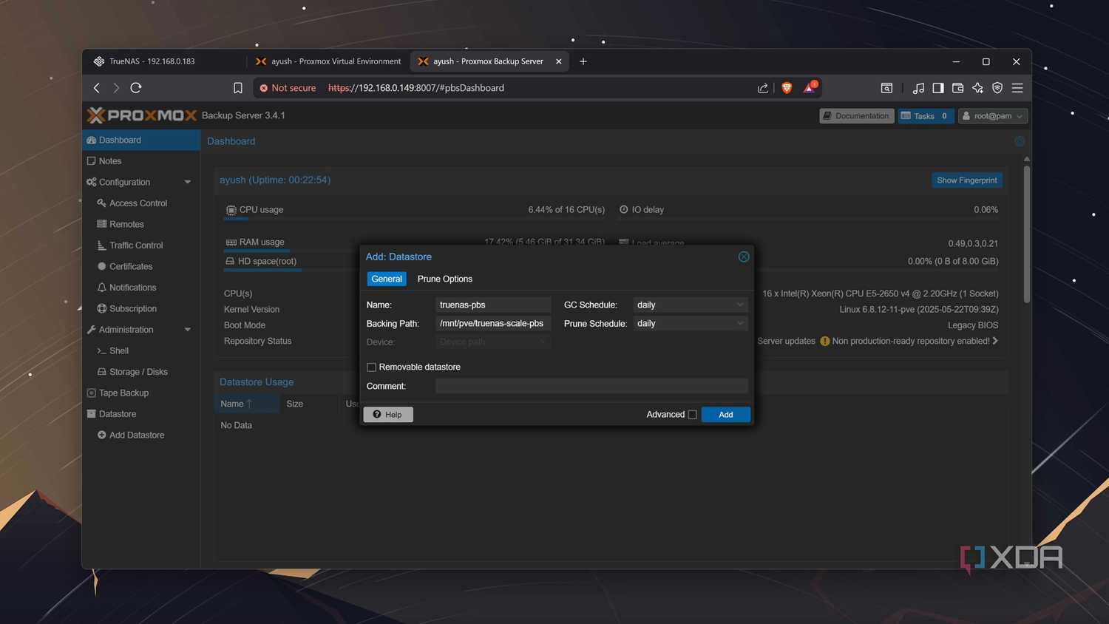1109x624 pixels.
Task: Open the Brave VPN shield icon
Action: tap(997, 88)
